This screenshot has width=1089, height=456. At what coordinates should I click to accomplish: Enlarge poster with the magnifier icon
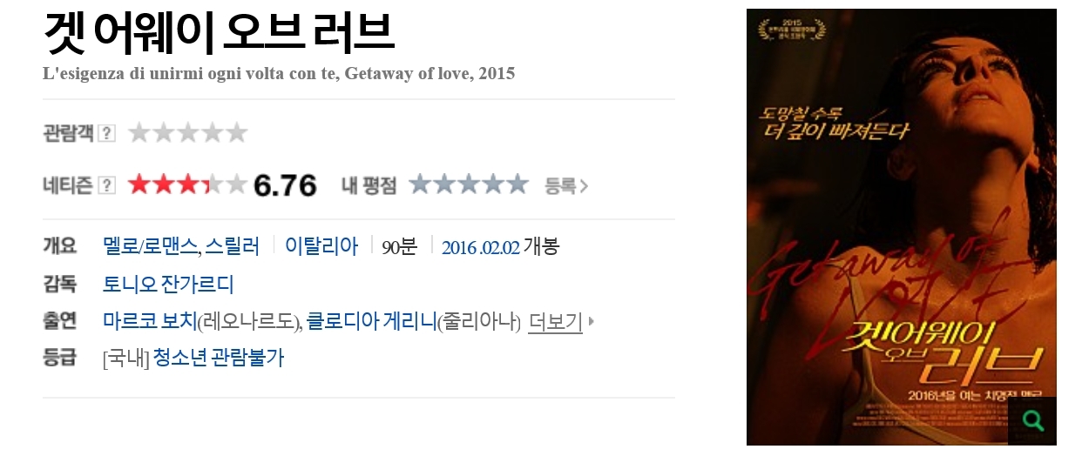1032,421
